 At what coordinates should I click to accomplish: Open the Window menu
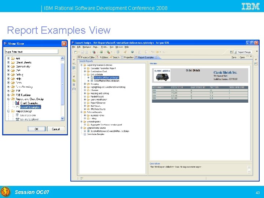(119, 47)
